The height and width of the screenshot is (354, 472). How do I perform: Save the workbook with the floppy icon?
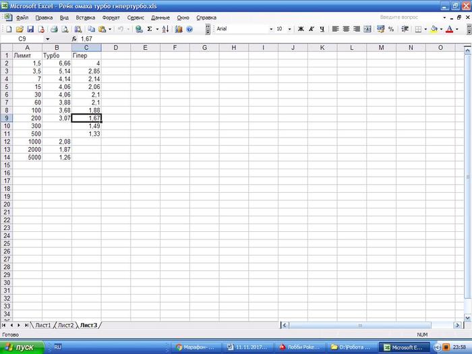pyautogui.click(x=30, y=29)
